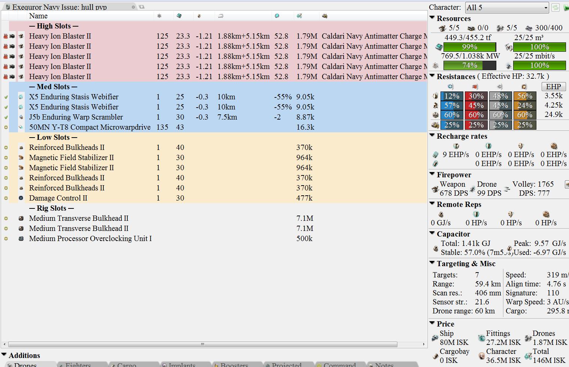Click the horizontal scrollbar thumb of the fitting list

click(203, 344)
